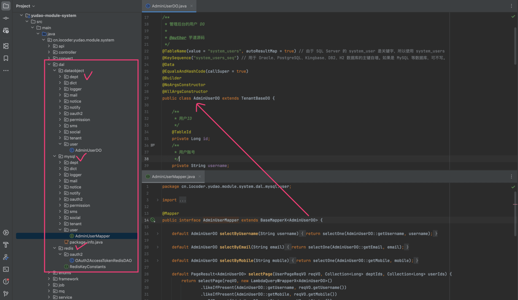Select the AdminUserMapper.java editor tab
The width and height of the screenshot is (518, 300).
[173, 177]
